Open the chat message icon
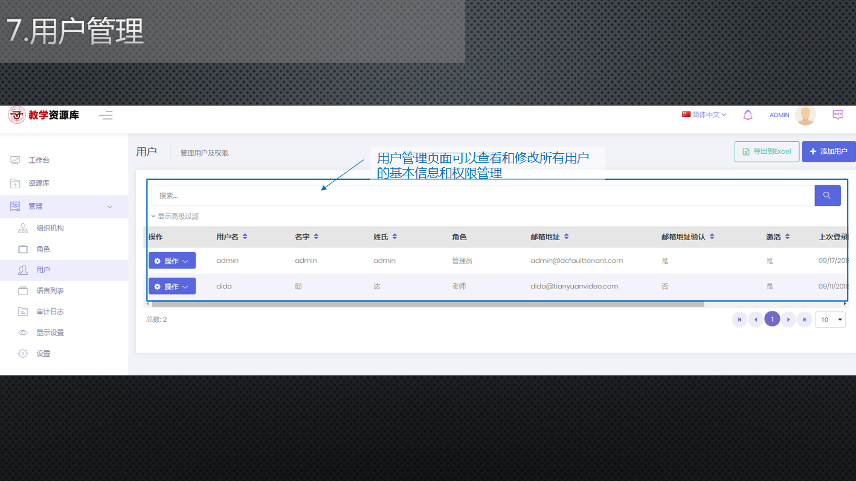This screenshot has width=856, height=481. point(838,115)
